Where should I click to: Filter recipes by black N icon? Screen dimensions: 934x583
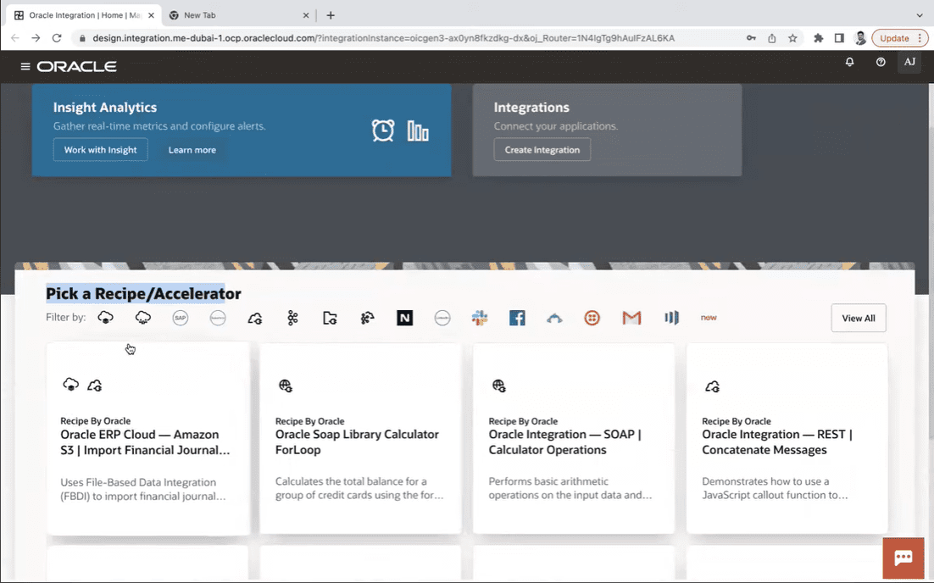404,318
